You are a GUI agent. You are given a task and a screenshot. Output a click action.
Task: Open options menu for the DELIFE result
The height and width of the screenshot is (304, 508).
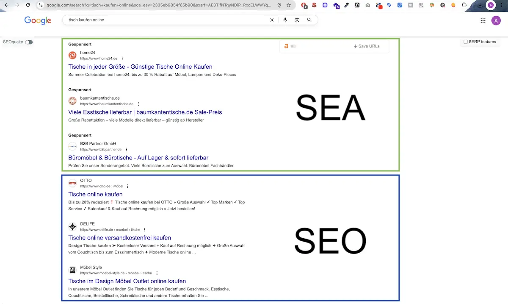144,229
